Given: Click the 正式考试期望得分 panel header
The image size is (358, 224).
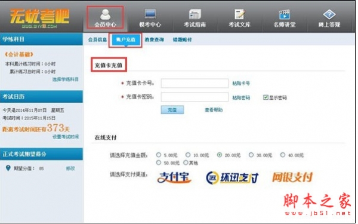Looking at the screenshot, I should click(x=41, y=154).
